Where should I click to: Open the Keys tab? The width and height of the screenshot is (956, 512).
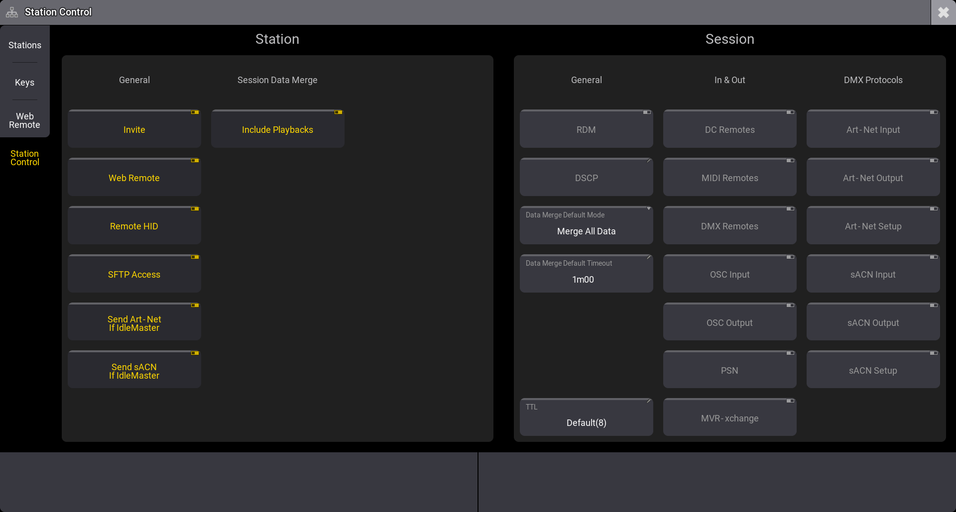coord(24,82)
